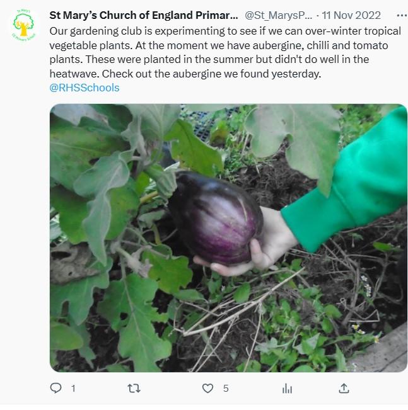Open St Mary's Church of England Primary name
Image resolution: width=408 pixels, height=410 pixels.
[x=144, y=15]
